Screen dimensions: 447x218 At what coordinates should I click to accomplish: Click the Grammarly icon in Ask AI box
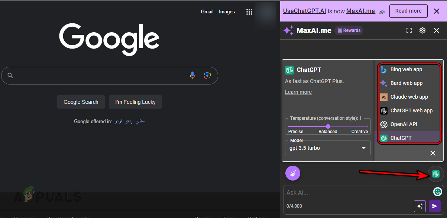click(437, 192)
